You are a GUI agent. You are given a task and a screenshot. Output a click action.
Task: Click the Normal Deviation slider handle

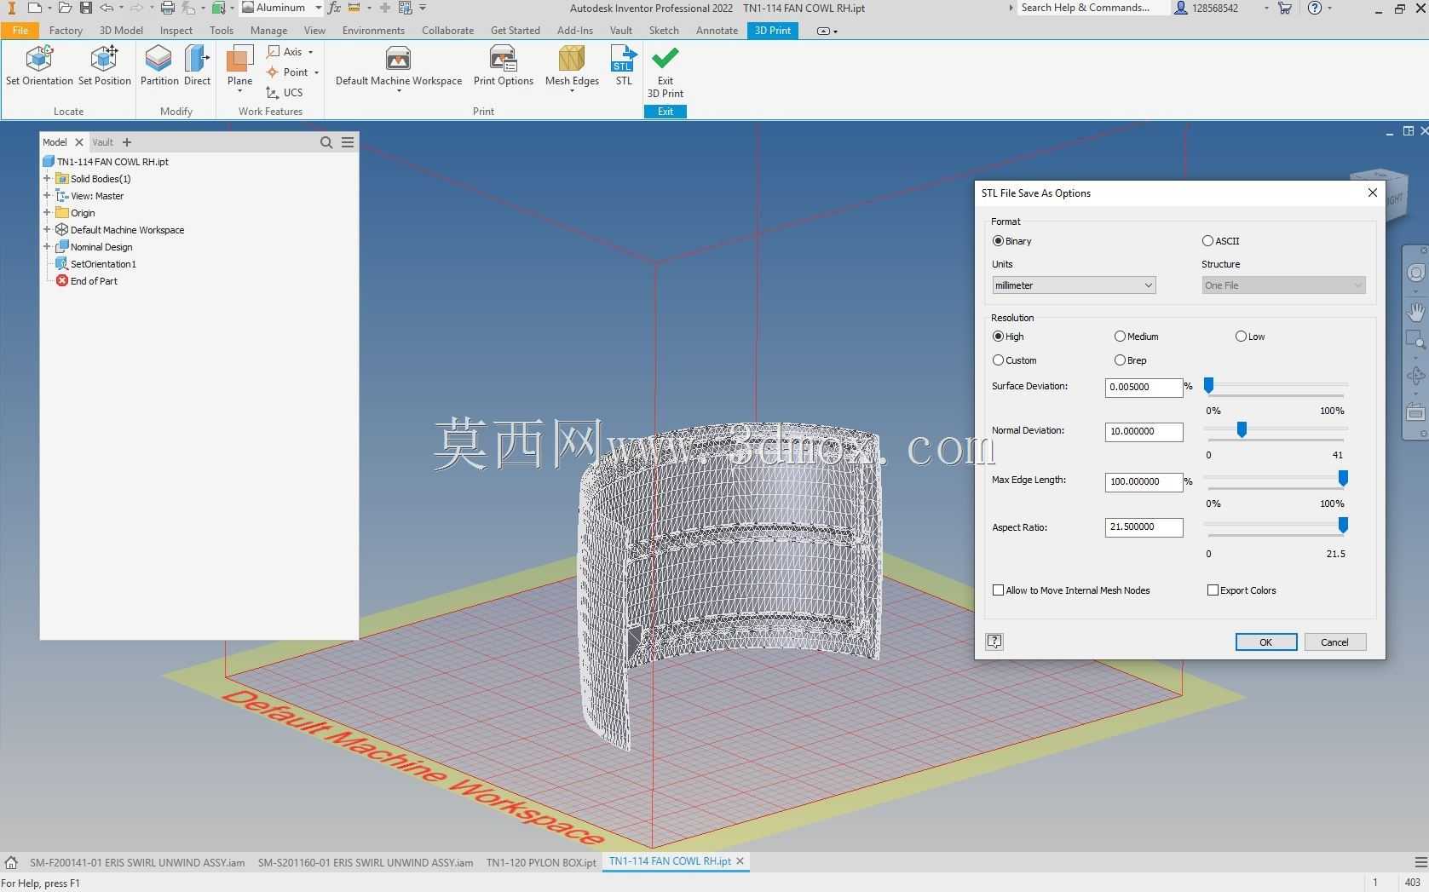point(1242,430)
